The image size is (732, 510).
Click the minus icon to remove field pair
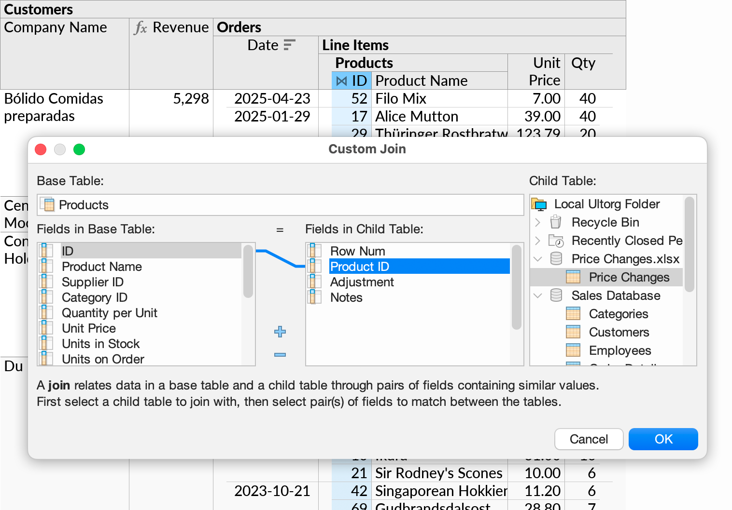tap(280, 356)
